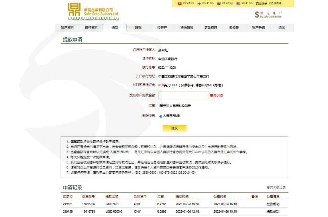
Task: Click the rate cell 6.2996
Action: [162, 211]
